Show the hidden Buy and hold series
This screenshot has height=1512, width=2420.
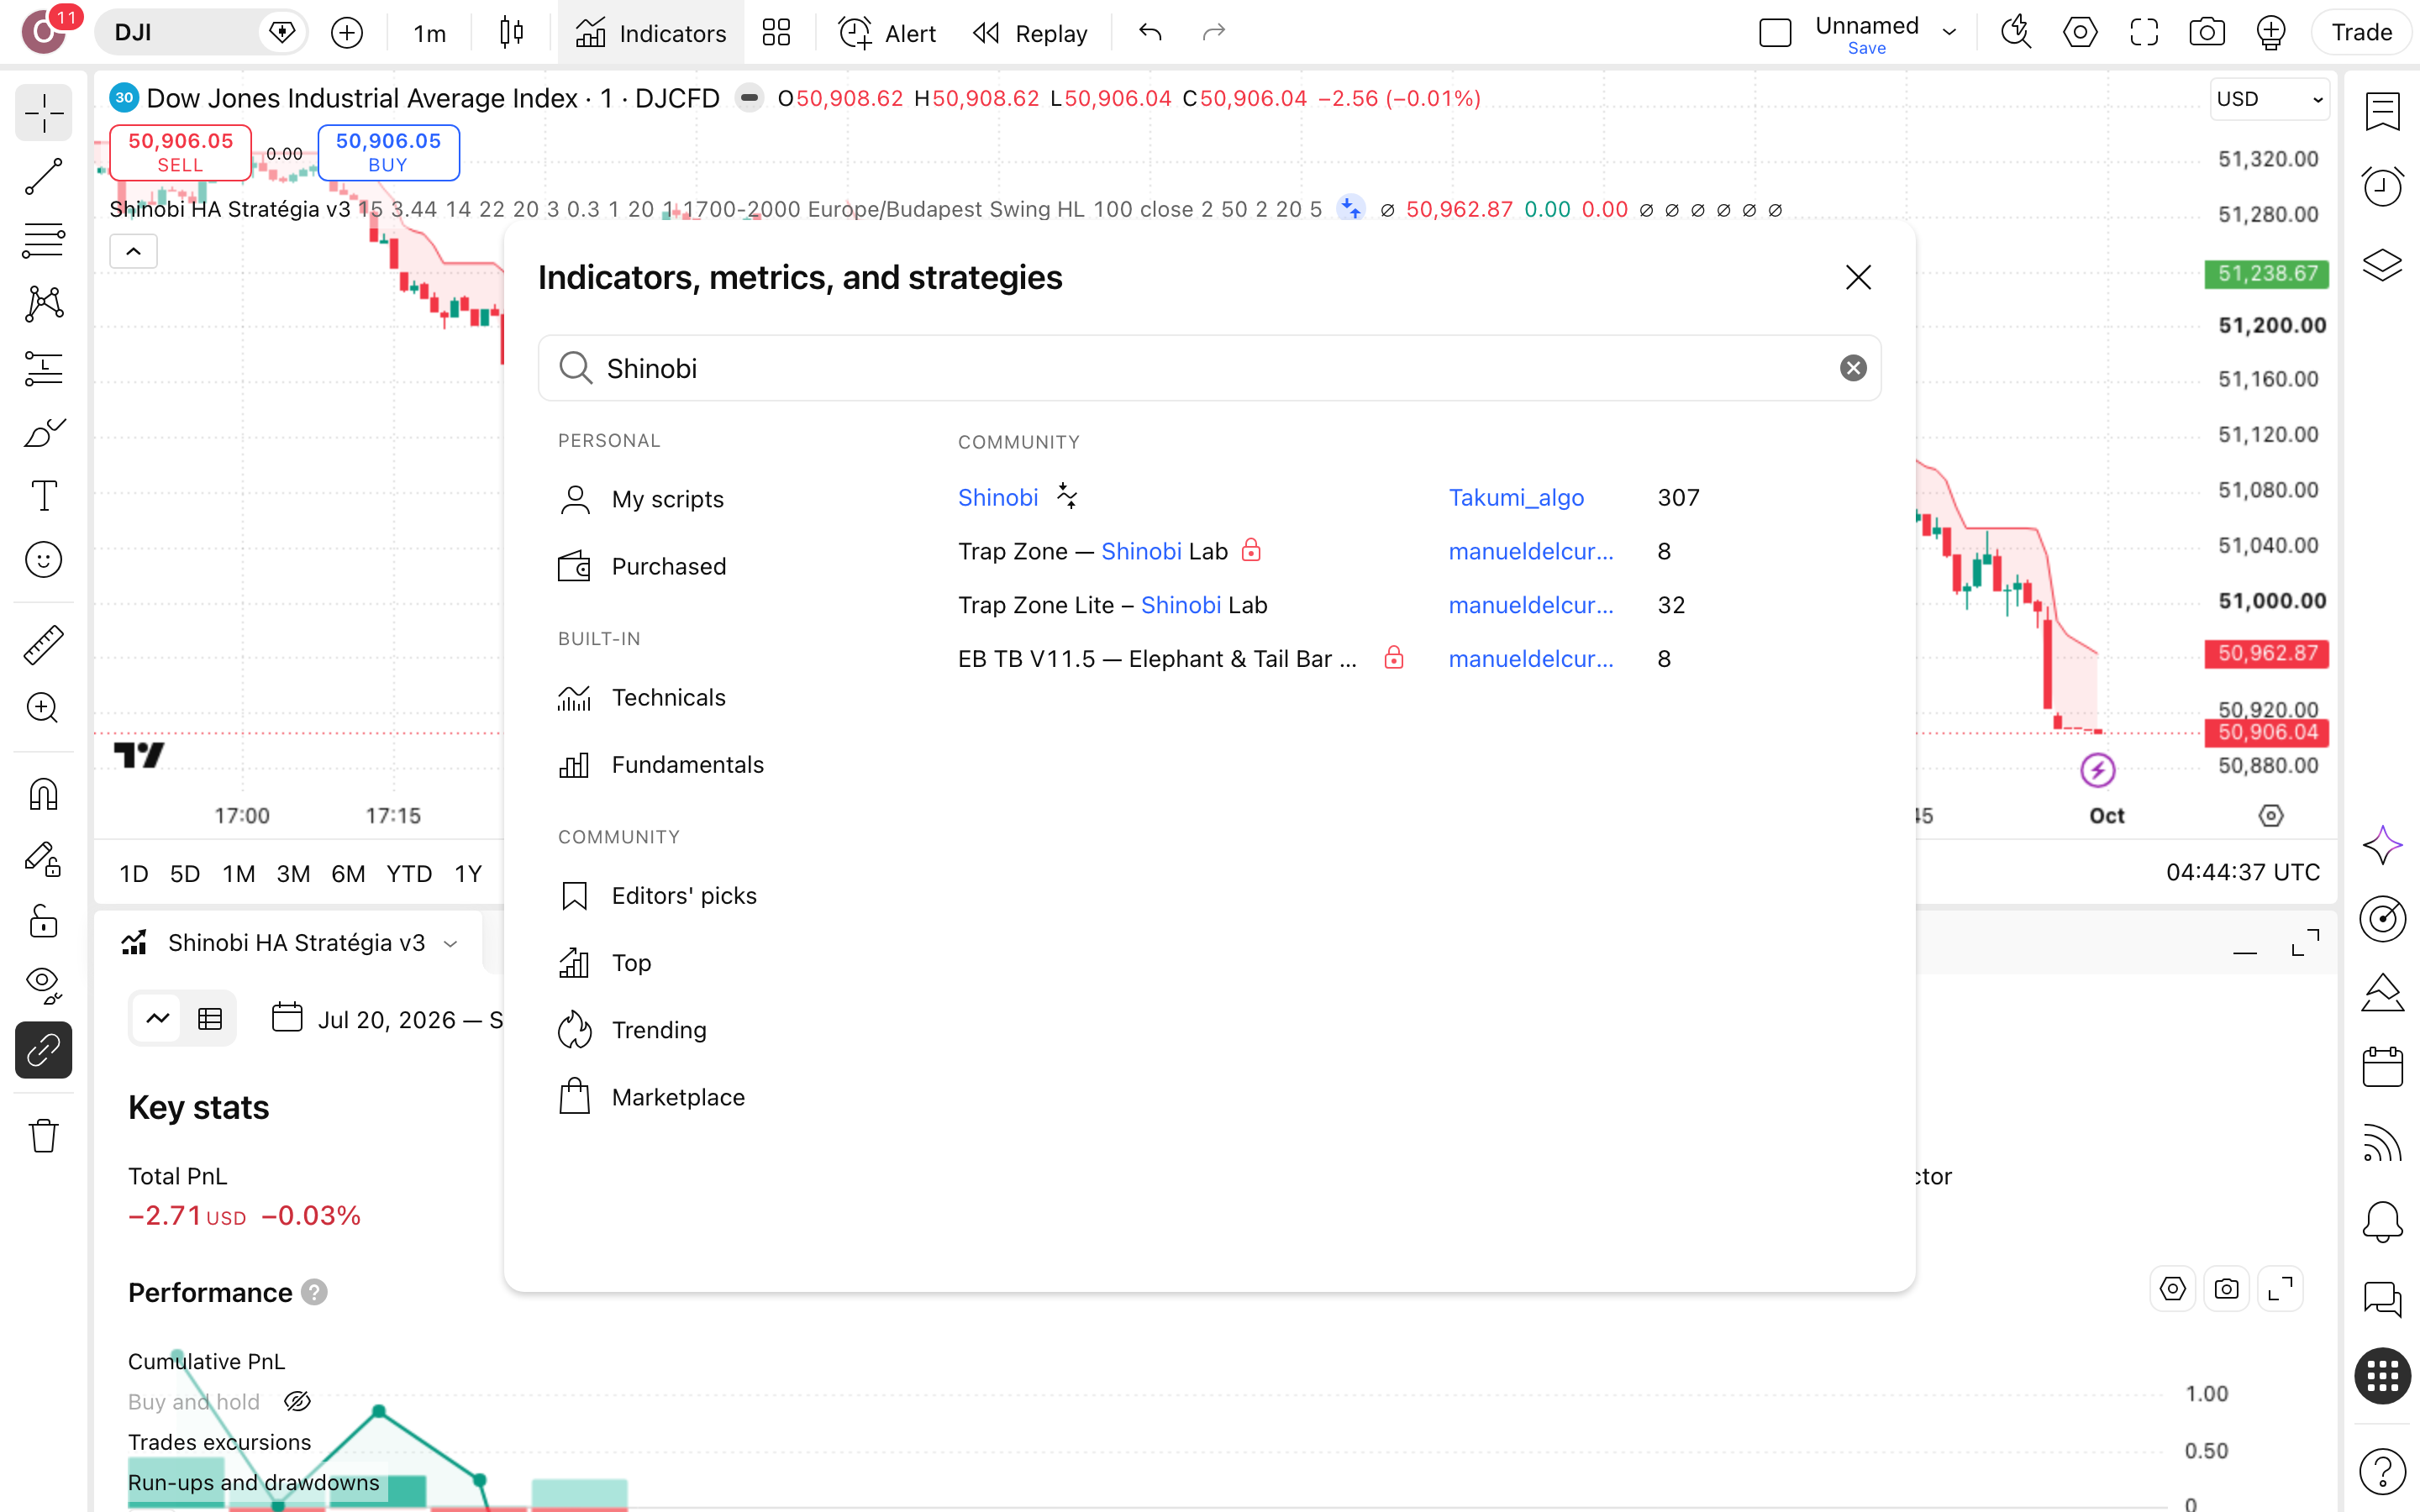[297, 1402]
